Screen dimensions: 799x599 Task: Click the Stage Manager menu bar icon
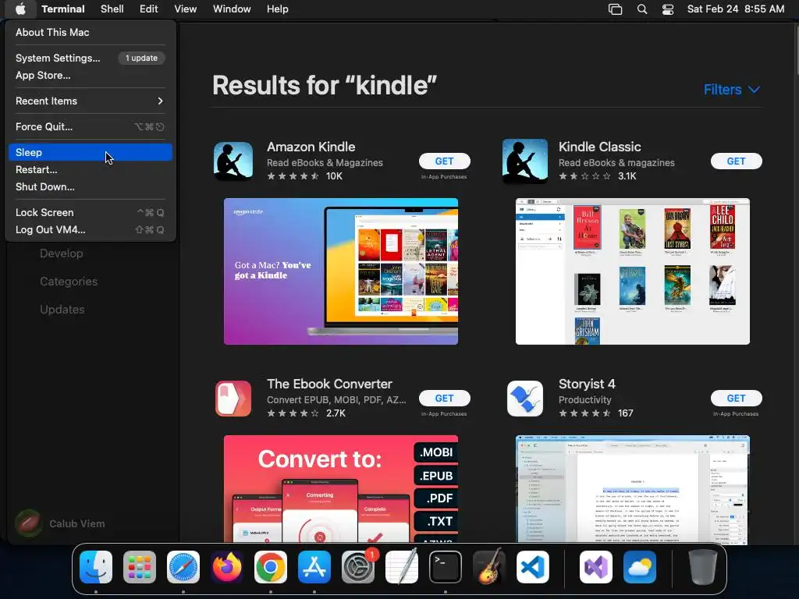pos(616,9)
